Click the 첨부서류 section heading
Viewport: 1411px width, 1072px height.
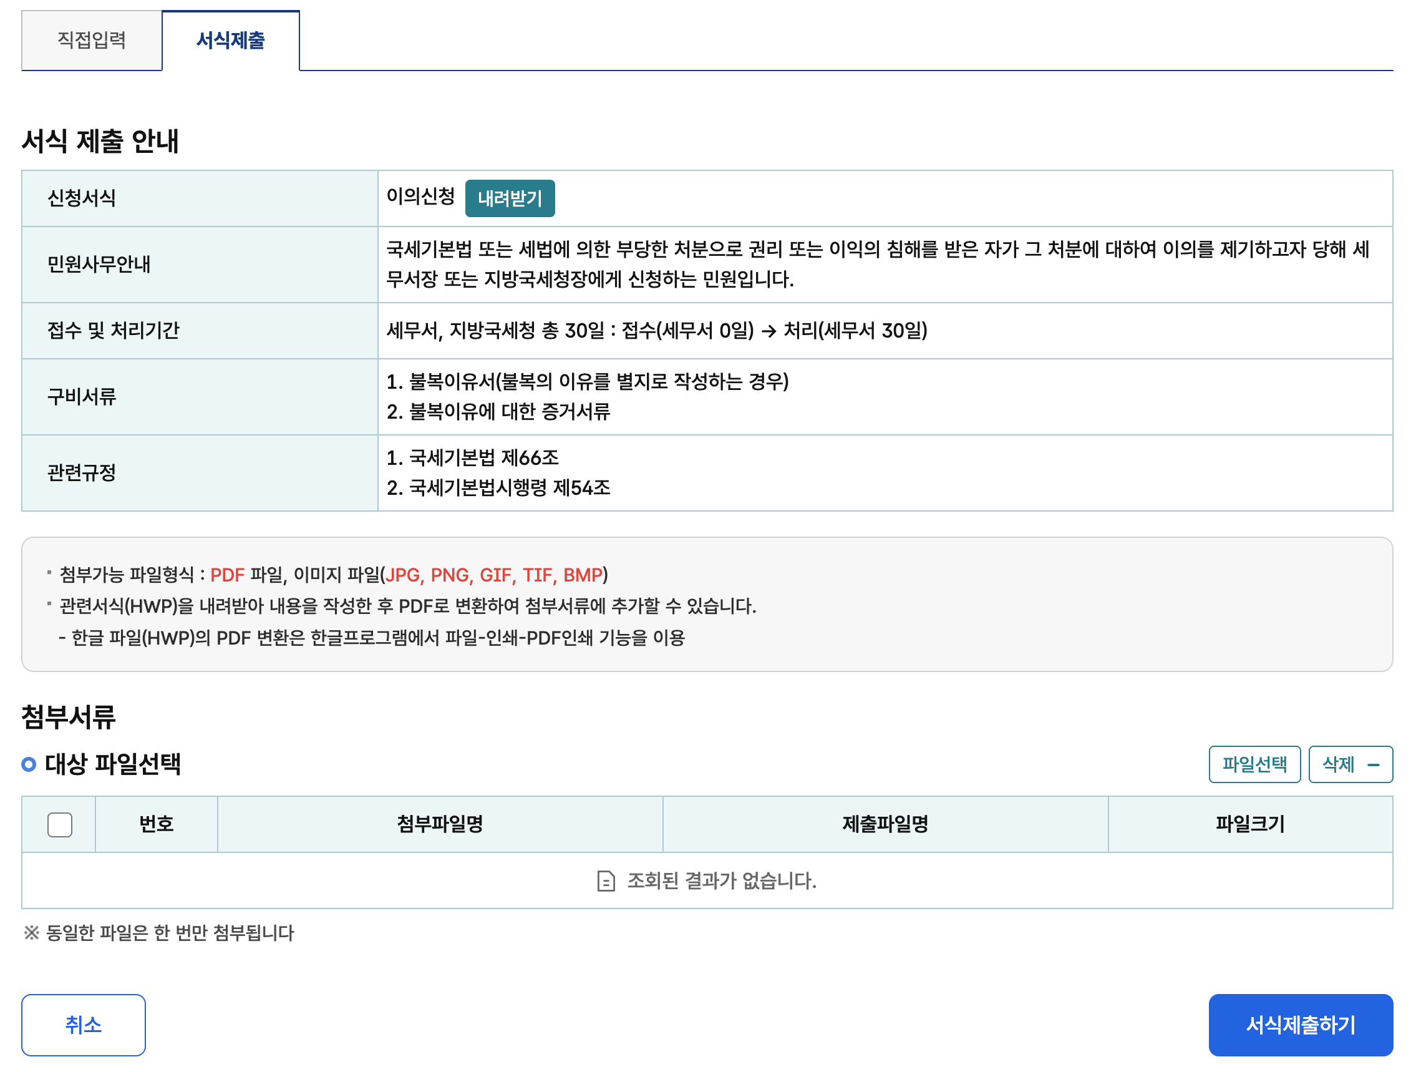pos(68,716)
